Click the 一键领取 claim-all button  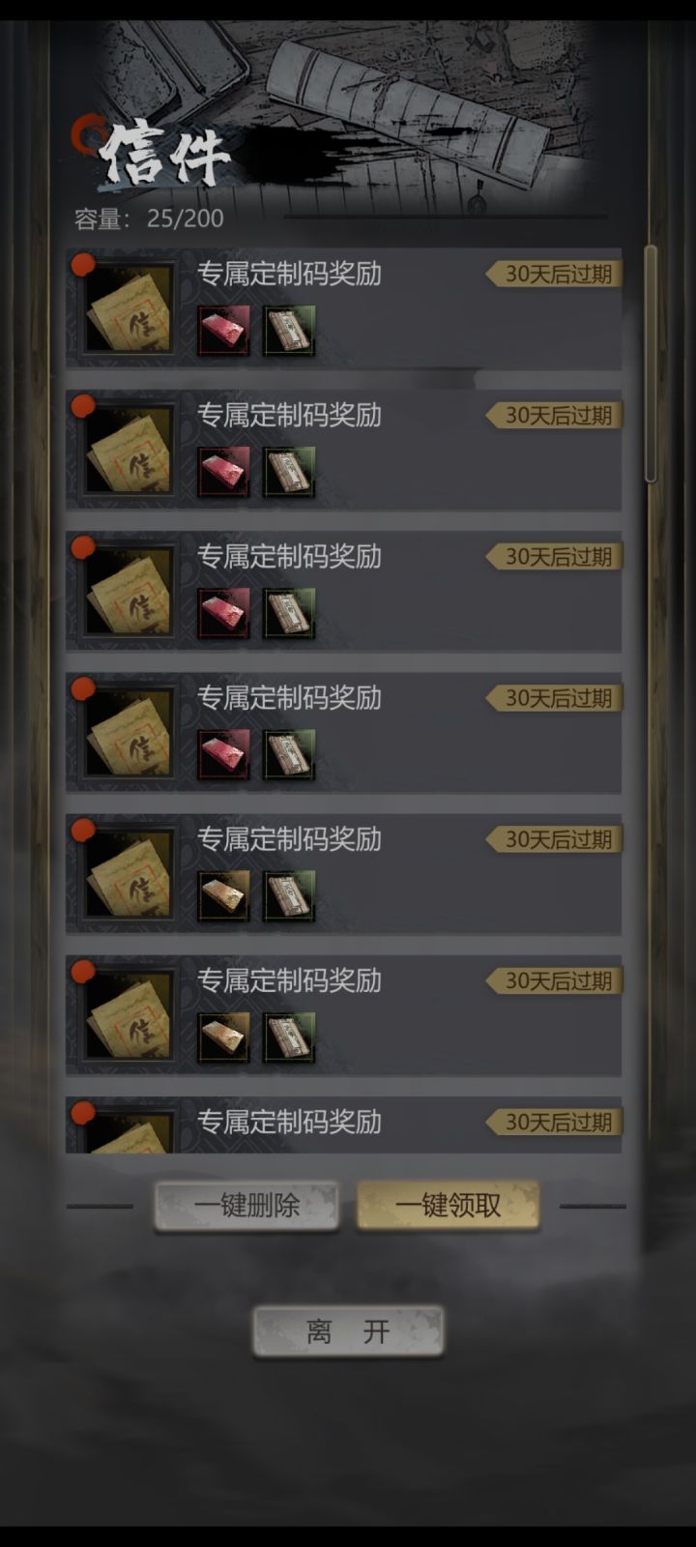pos(448,1206)
